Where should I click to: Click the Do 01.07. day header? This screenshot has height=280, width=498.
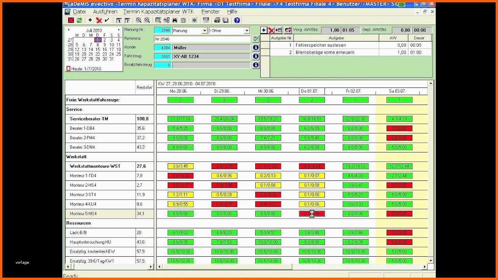pyautogui.click(x=312, y=91)
